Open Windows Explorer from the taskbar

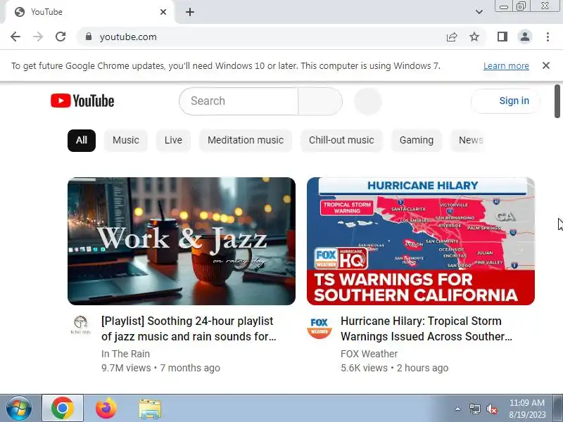[x=150, y=409]
